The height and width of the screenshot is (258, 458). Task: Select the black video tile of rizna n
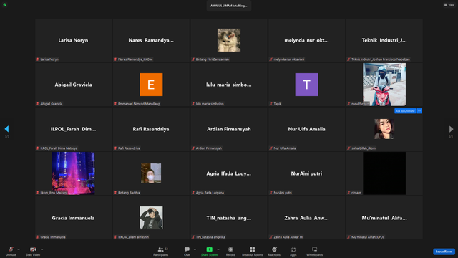pyautogui.click(x=384, y=173)
